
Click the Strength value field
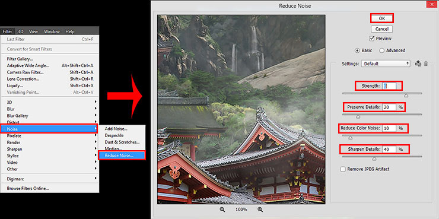pyautogui.click(x=389, y=86)
